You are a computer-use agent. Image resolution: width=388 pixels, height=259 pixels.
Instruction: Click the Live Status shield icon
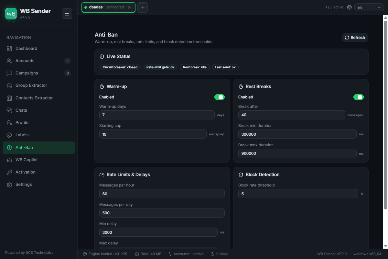(x=102, y=57)
